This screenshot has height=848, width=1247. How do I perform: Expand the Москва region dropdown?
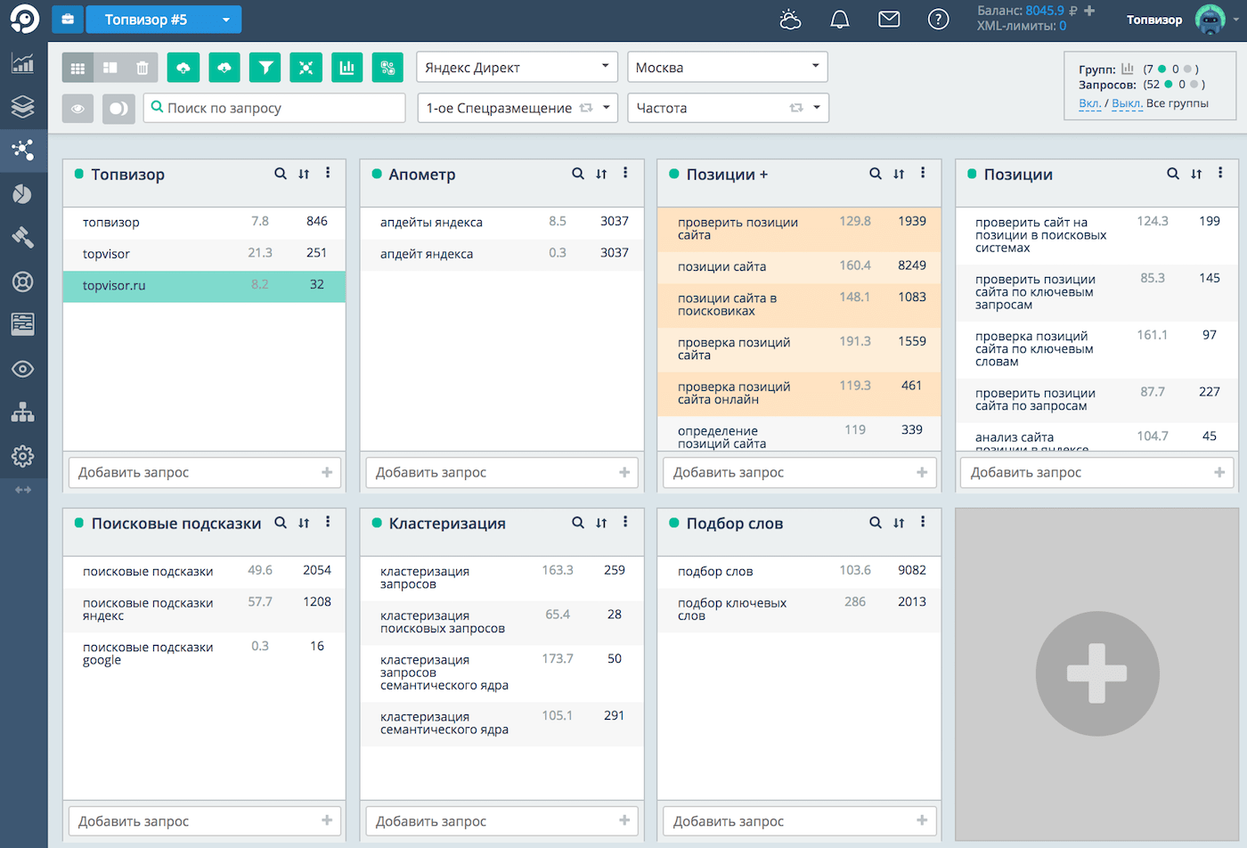pos(727,68)
